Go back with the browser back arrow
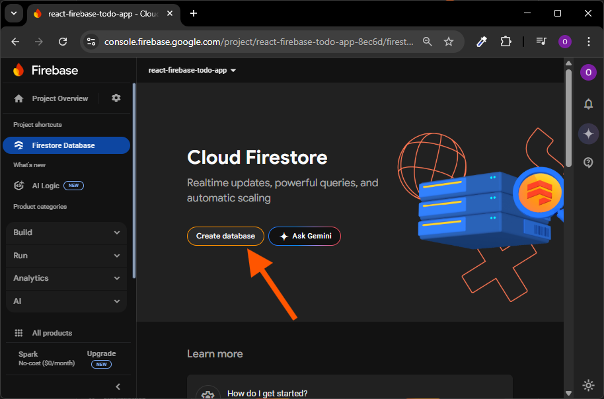604x399 pixels. [x=15, y=42]
